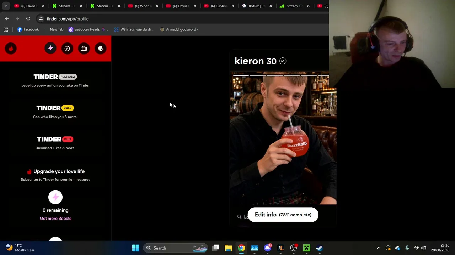
Task: Open the Work Mode briefcase icon
Action: pyautogui.click(x=84, y=49)
